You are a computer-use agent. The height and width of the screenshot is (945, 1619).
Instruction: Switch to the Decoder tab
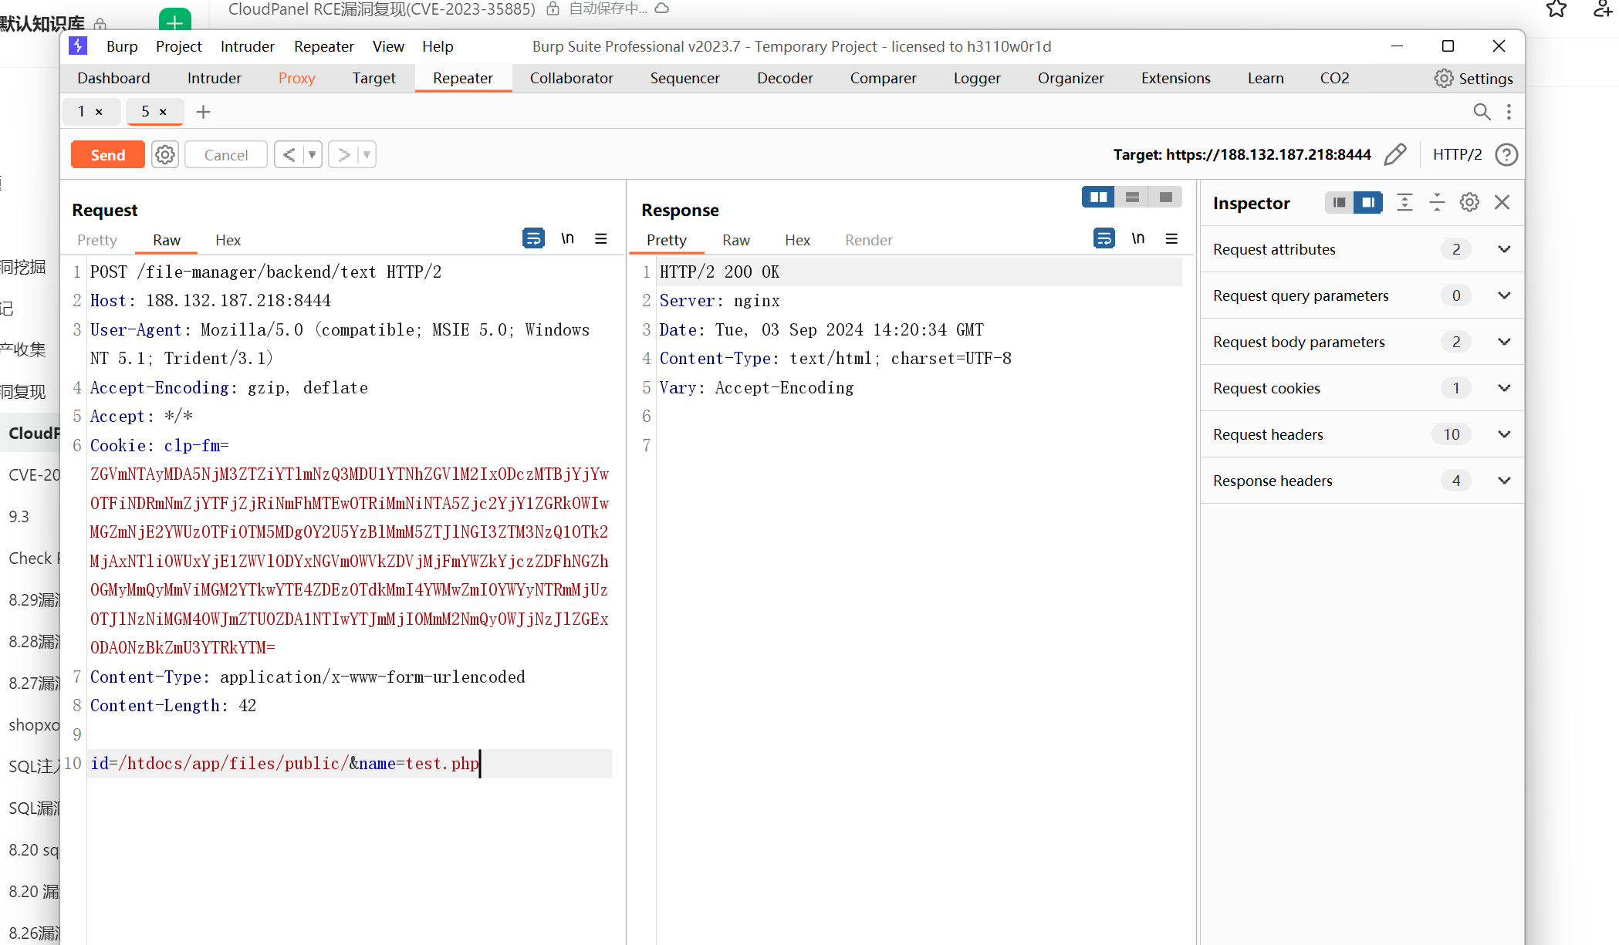point(784,79)
